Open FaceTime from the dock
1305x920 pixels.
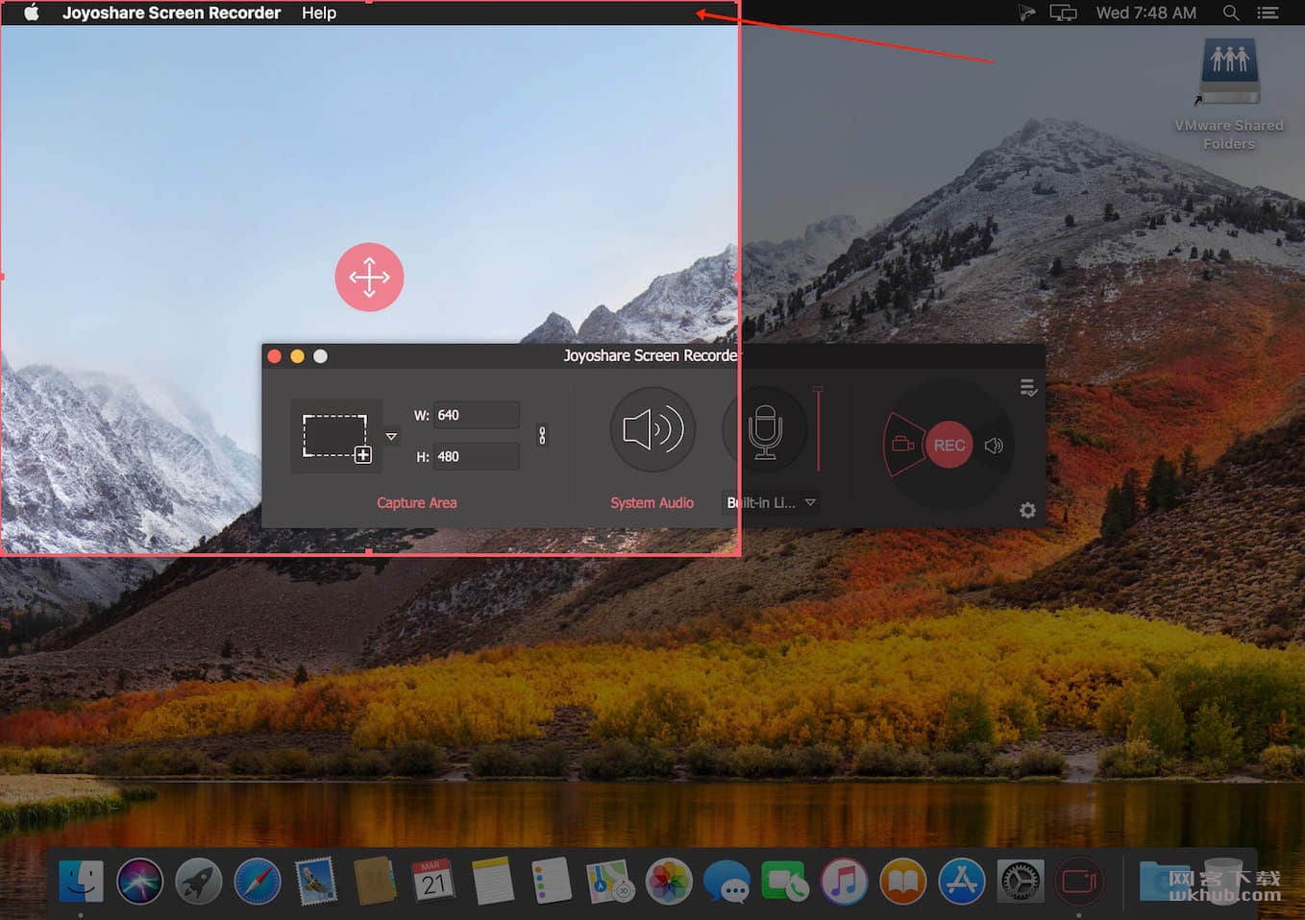(x=785, y=881)
